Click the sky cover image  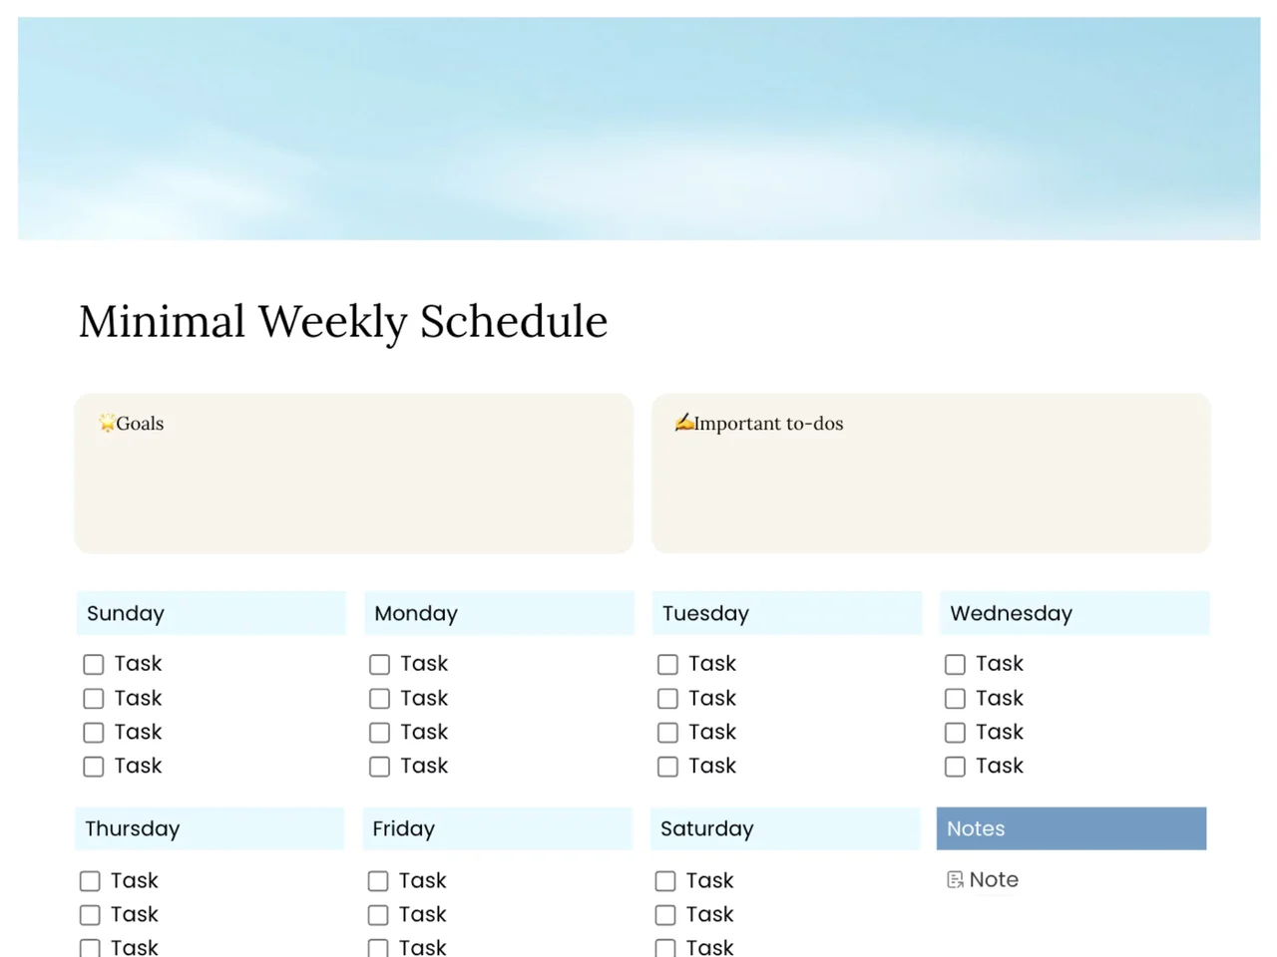click(638, 129)
